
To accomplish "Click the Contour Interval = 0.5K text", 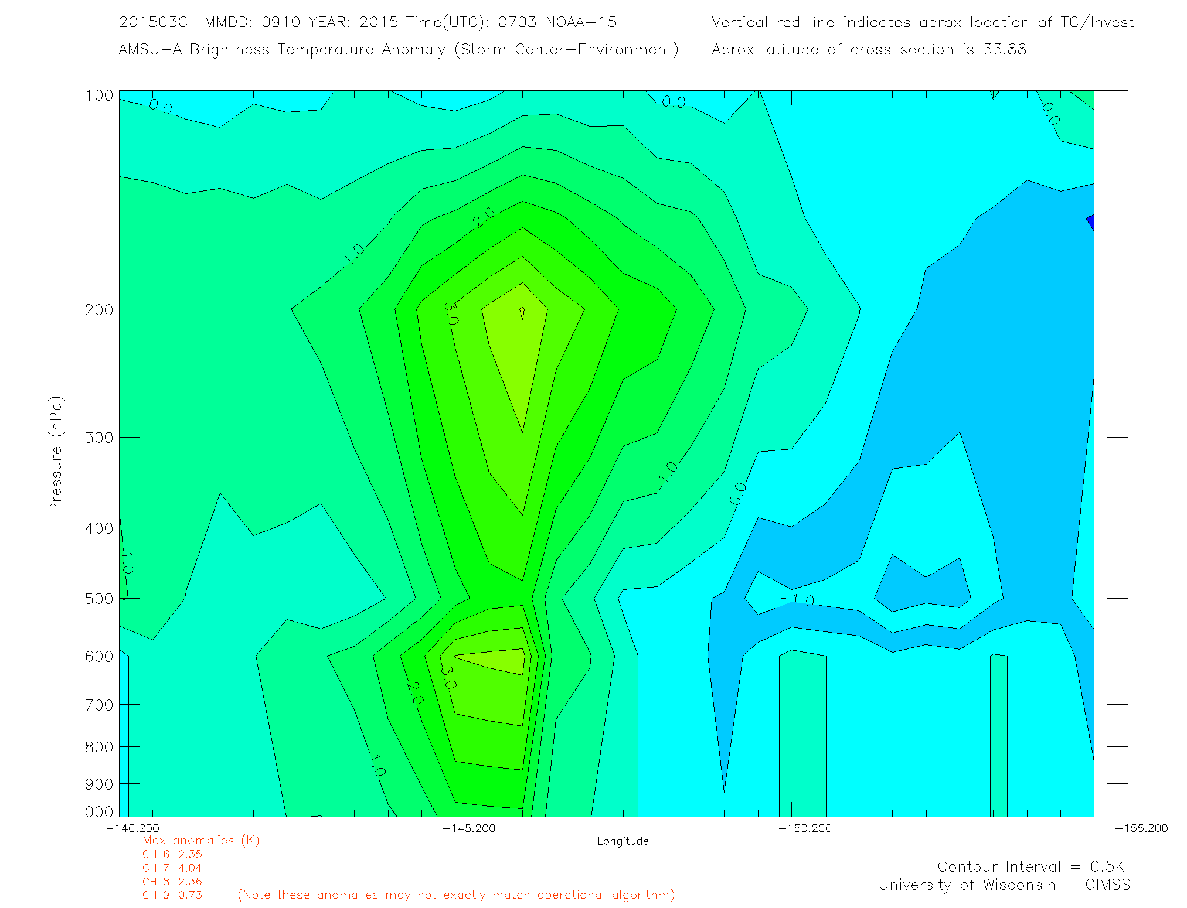I will pos(1030,866).
